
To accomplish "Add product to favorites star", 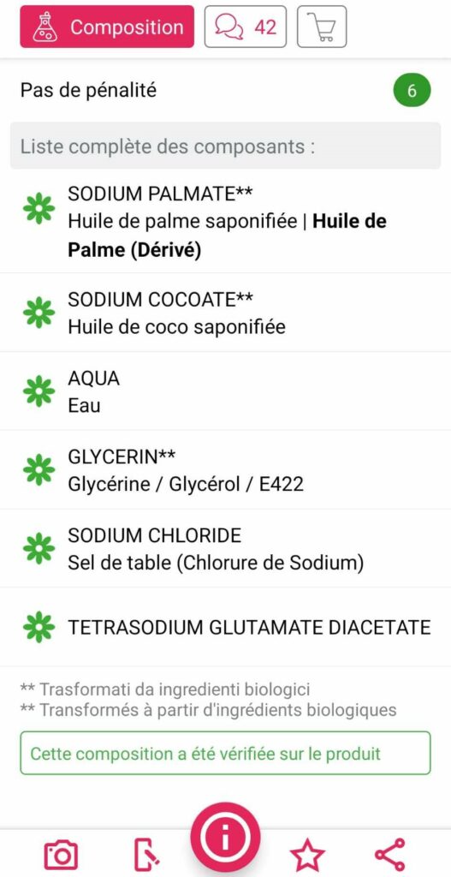I will click(307, 855).
